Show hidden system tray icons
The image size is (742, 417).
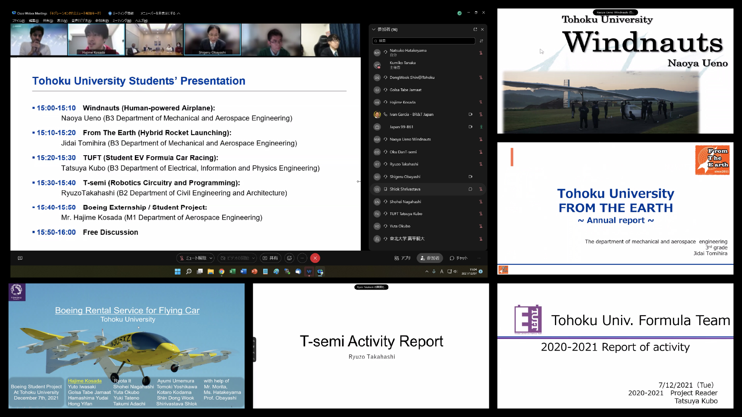pos(427,271)
